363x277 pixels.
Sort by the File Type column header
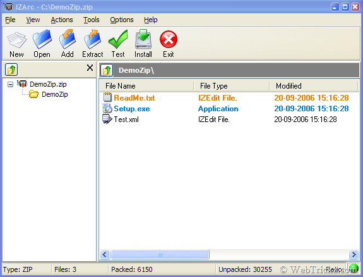click(x=232, y=86)
